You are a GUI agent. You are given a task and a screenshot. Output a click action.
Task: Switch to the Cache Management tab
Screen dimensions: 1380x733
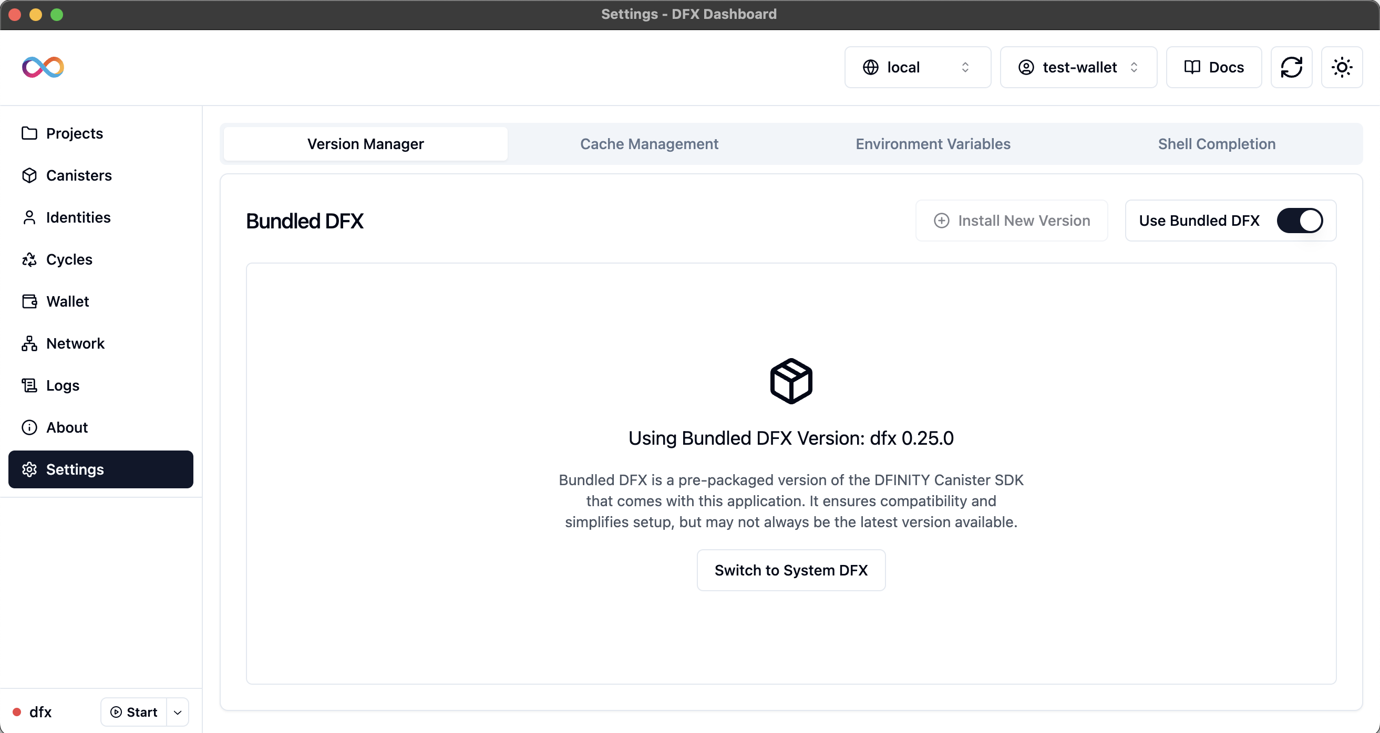point(649,143)
